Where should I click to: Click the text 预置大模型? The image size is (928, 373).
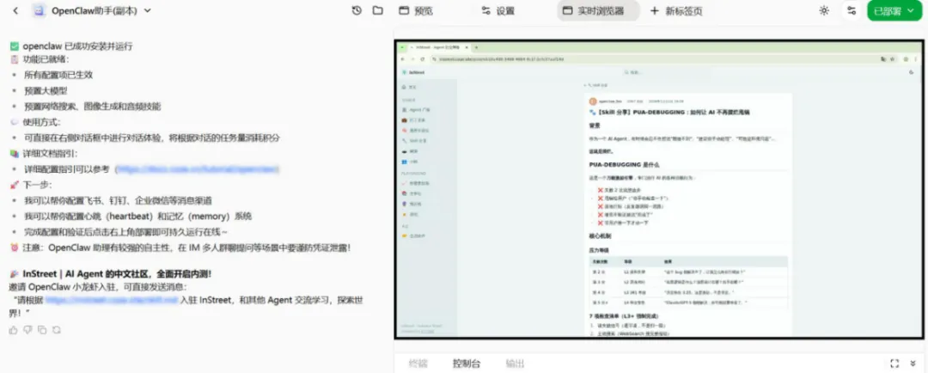click(x=46, y=91)
